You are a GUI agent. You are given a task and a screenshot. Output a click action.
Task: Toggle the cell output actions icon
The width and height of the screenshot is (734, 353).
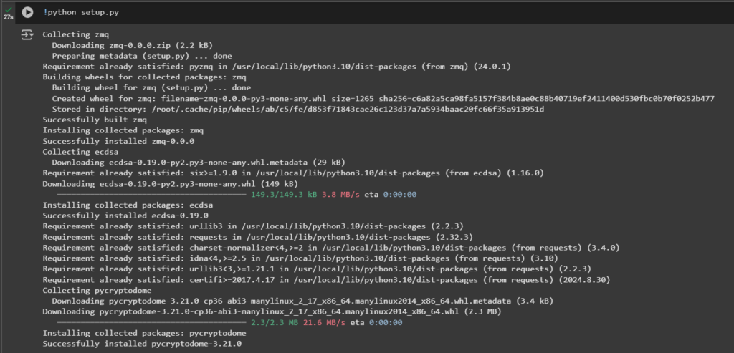[28, 35]
